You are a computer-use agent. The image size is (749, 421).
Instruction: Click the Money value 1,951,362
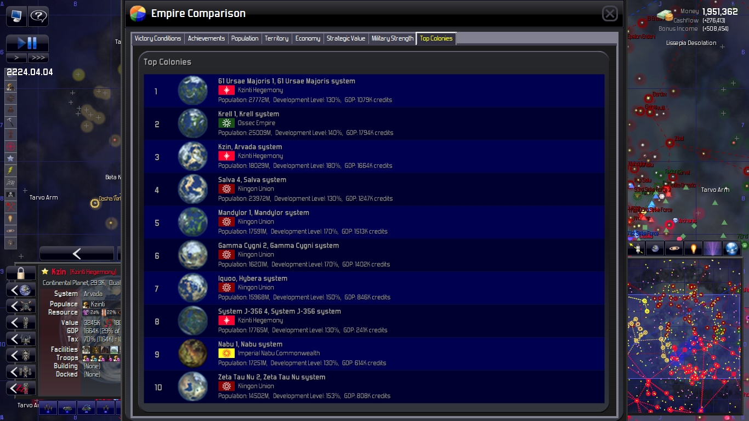(x=720, y=12)
